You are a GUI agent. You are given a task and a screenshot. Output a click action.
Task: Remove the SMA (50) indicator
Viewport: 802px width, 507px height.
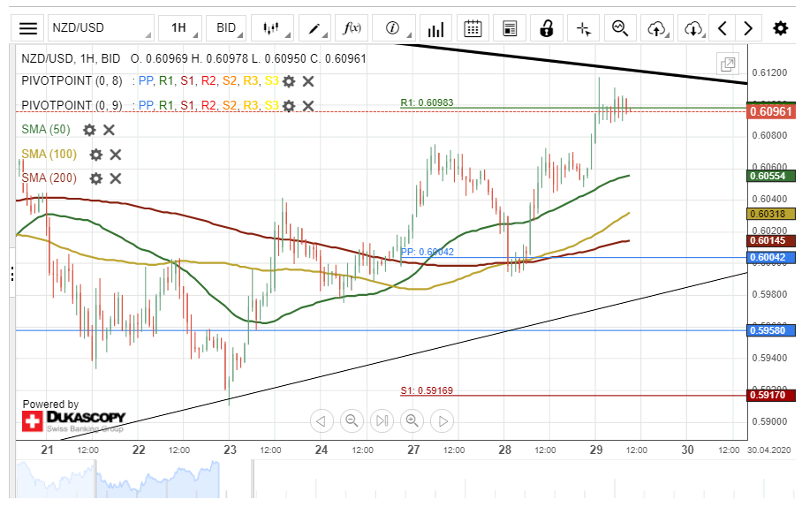tap(109, 130)
